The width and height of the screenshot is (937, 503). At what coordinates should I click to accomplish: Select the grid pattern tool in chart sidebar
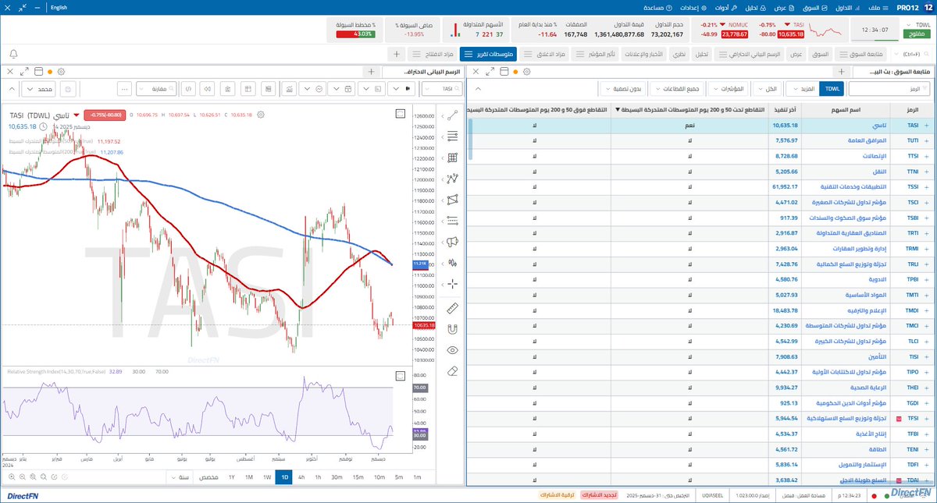tap(453, 157)
